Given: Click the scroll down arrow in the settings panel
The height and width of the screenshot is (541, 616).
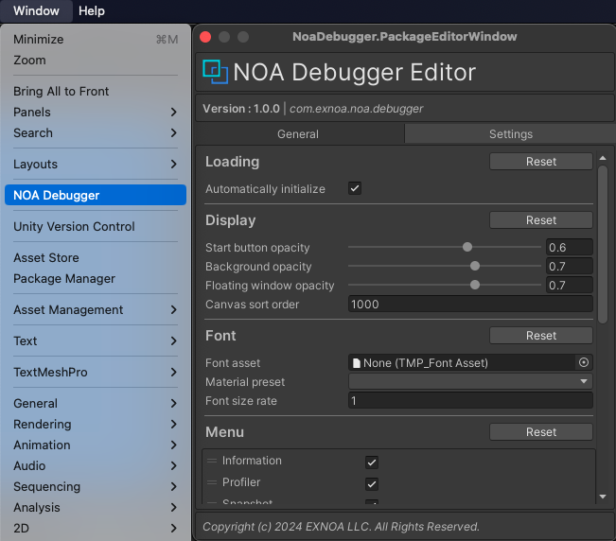Looking at the screenshot, I should 603,497.
